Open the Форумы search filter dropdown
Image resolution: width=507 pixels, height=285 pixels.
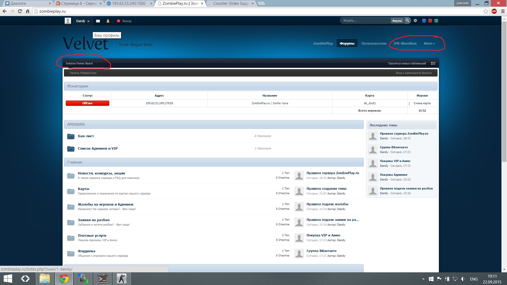pyautogui.click(x=397, y=21)
